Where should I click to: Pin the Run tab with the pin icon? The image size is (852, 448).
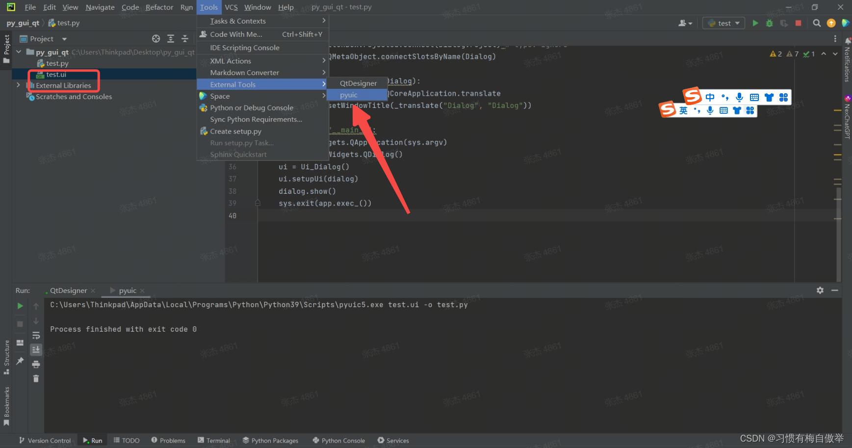20,361
